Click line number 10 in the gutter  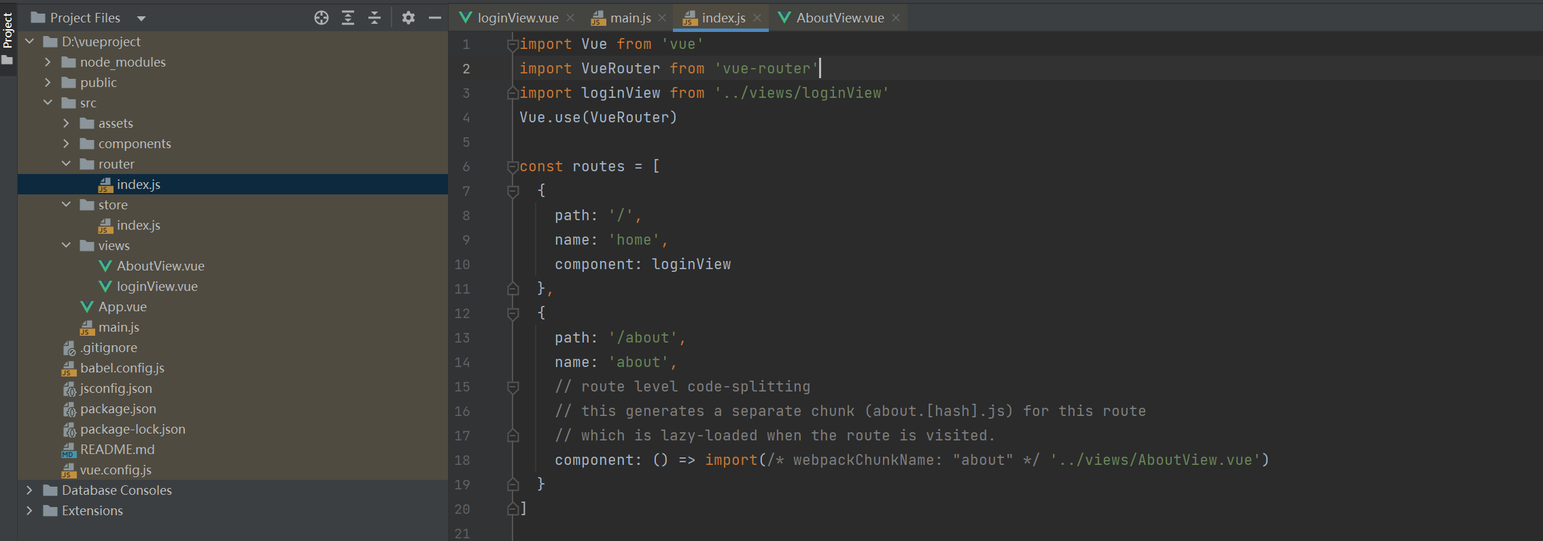[x=462, y=264]
